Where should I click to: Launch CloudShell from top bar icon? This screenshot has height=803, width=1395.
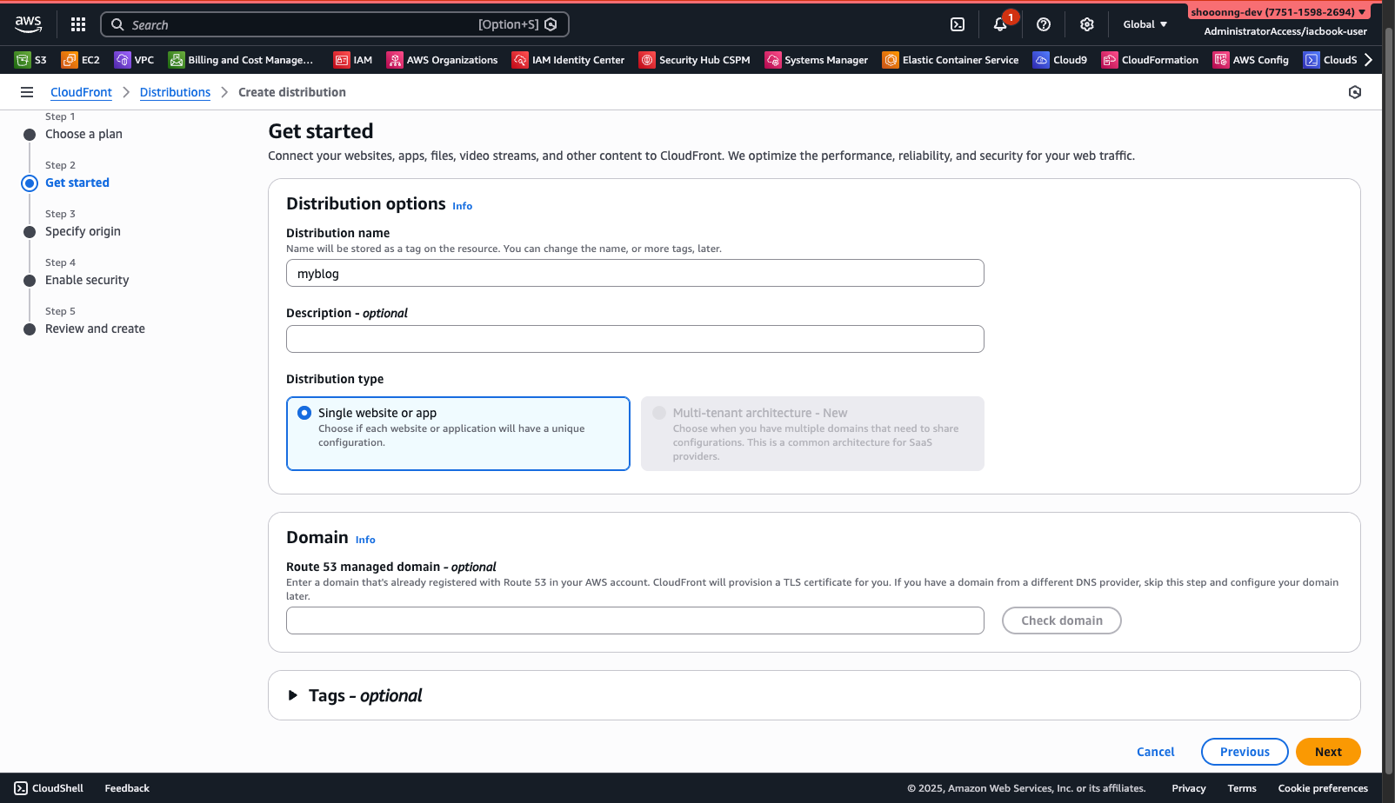(958, 24)
